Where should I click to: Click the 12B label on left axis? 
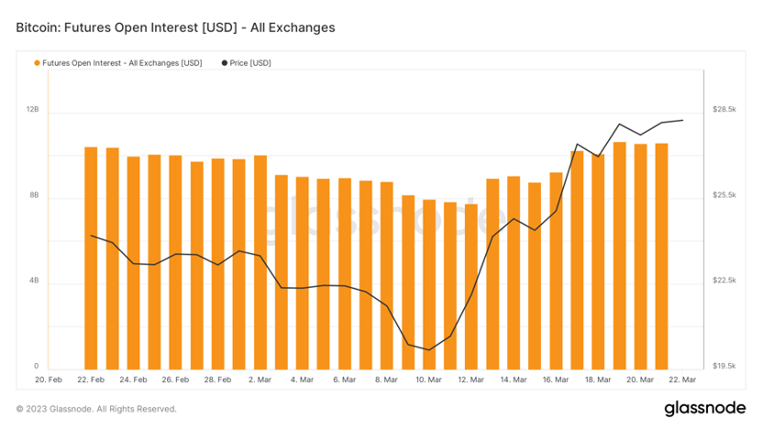click(x=32, y=109)
